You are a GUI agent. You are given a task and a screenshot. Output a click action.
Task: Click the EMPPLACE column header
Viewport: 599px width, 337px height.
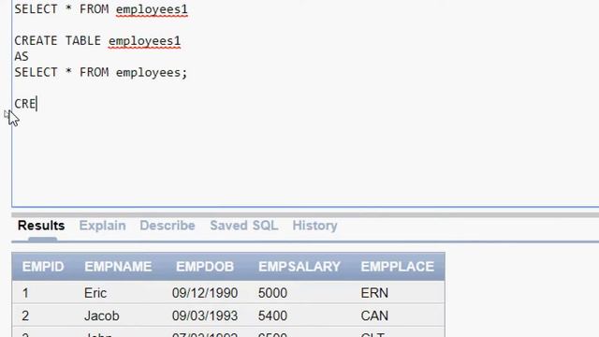coord(397,266)
